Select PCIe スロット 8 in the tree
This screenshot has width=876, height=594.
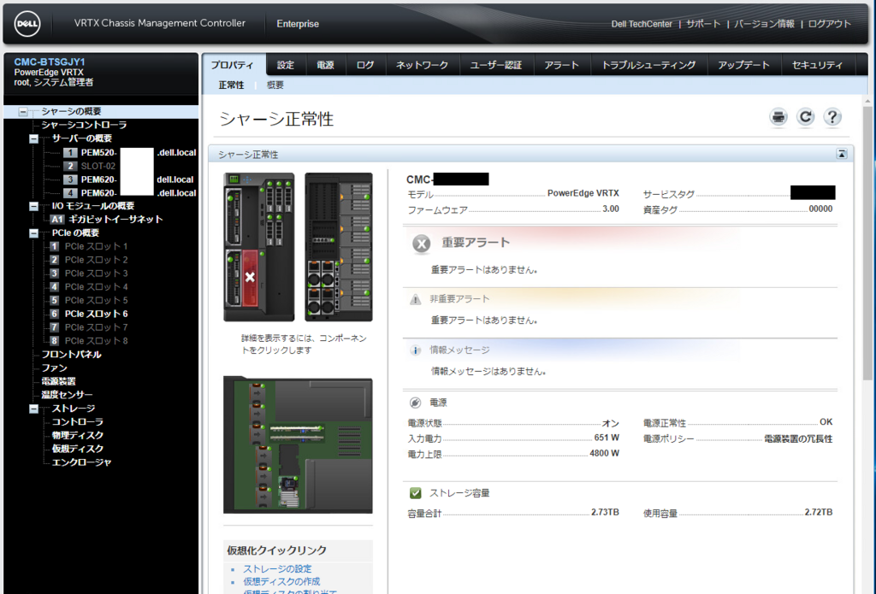pos(96,341)
